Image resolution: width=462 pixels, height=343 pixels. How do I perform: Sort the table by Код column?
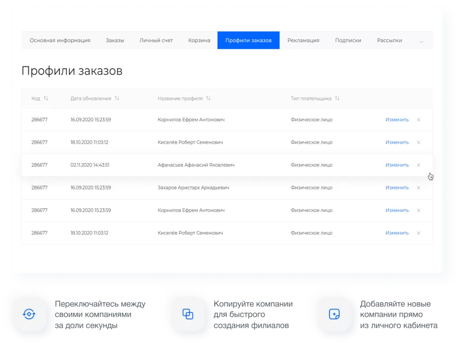(x=46, y=99)
